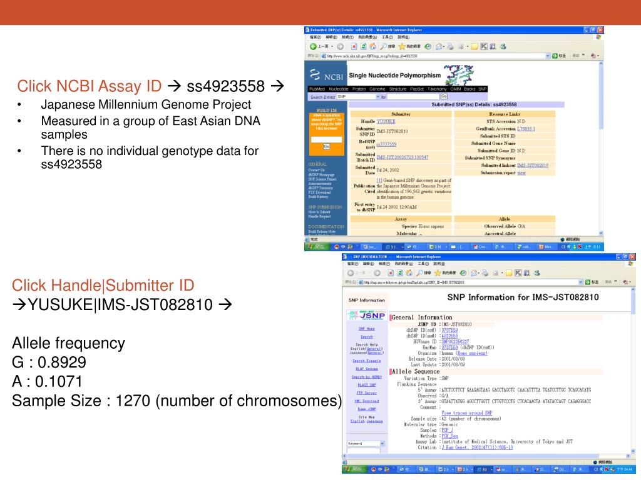The width and height of the screenshot is (641, 480).
Task: Click Stop icon in NCBI browser toolbar
Action: tap(354, 46)
